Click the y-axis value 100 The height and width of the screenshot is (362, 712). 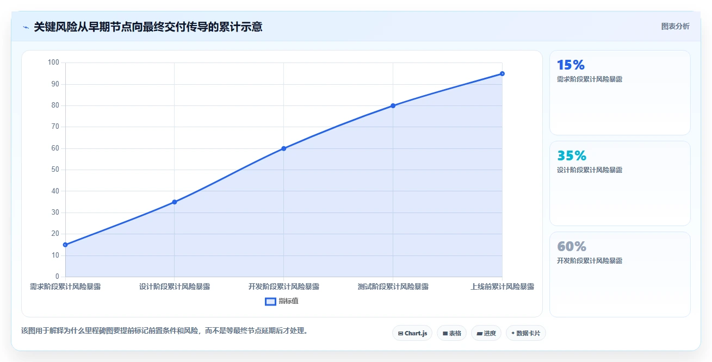click(53, 63)
